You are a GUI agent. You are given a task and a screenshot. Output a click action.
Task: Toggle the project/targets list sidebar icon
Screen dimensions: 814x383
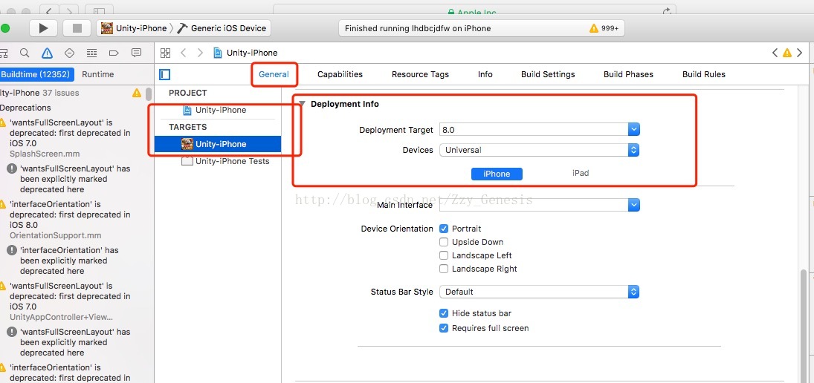(165, 75)
